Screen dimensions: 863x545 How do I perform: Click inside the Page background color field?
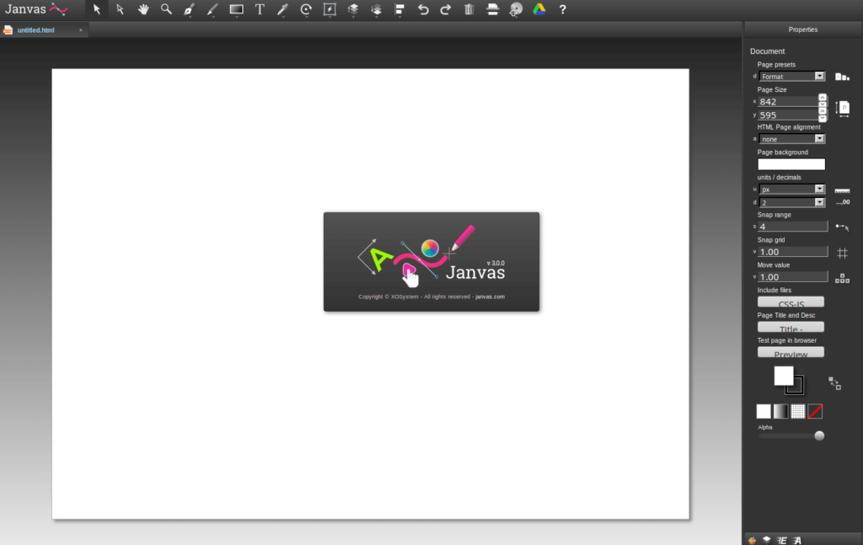tap(791, 163)
